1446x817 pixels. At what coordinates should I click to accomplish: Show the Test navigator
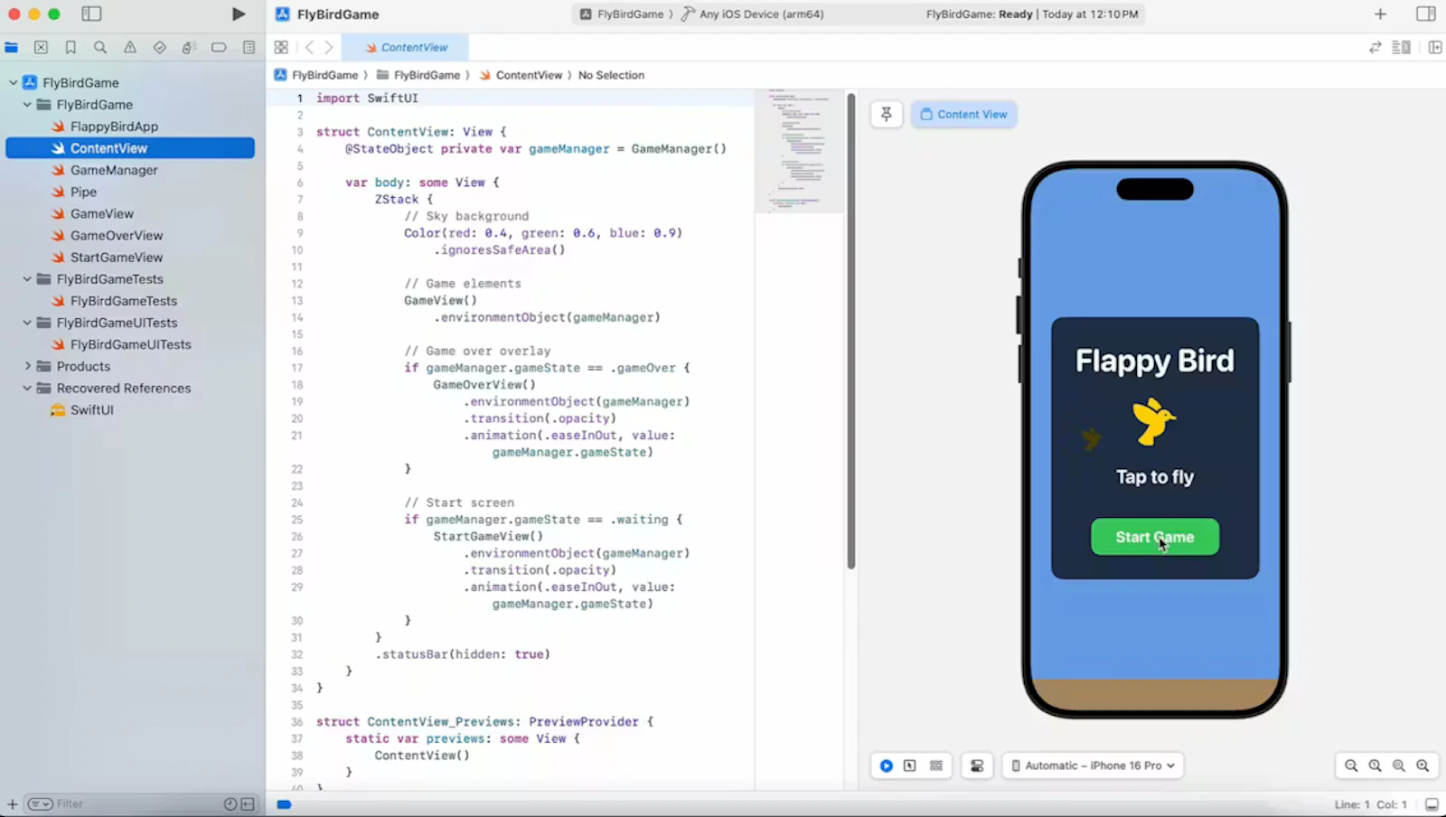(x=160, y=47)
